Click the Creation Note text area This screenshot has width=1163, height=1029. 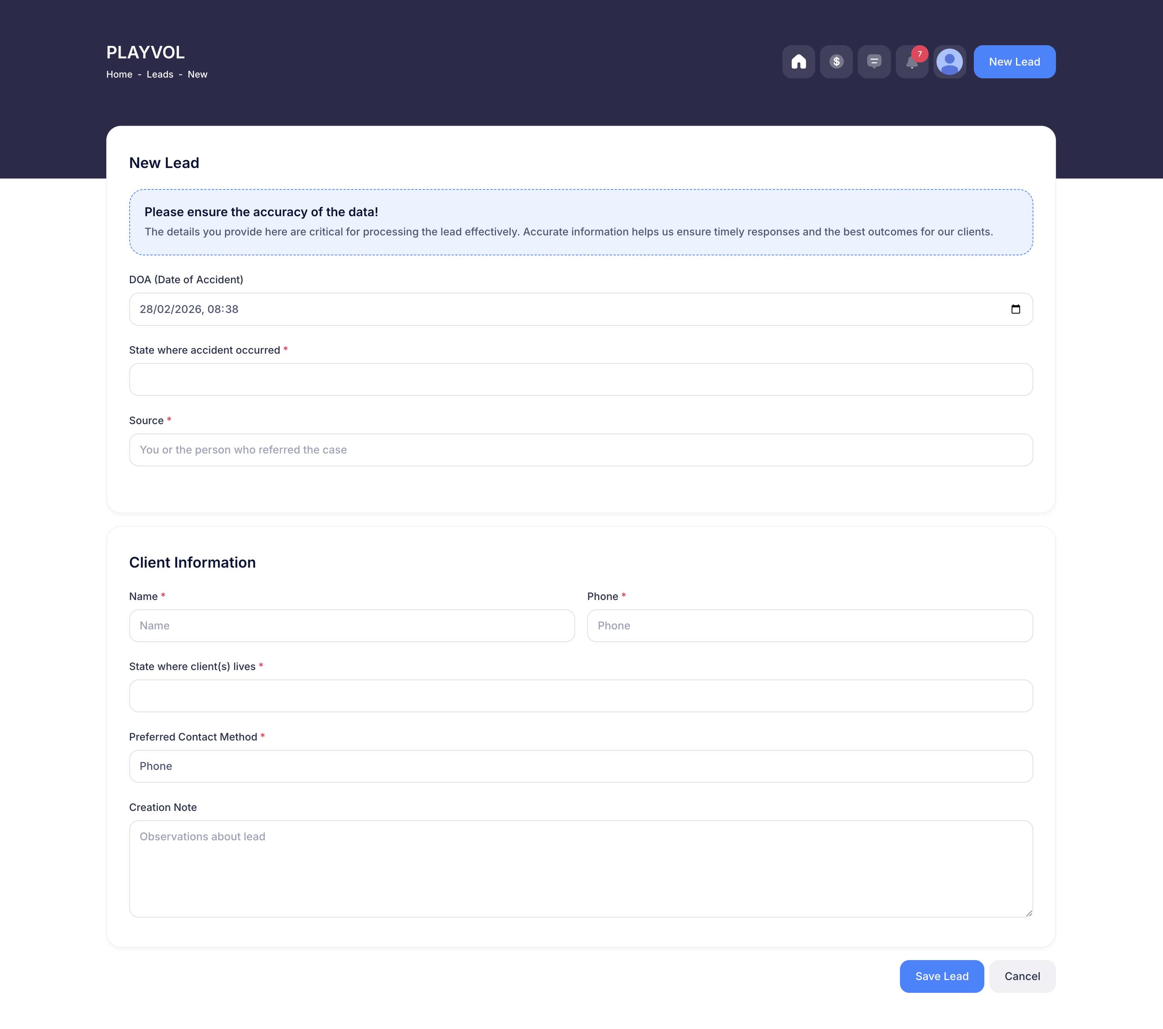tap(580, 869)
